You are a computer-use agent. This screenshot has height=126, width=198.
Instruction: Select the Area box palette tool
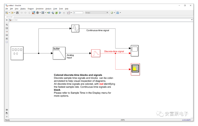tap(7, 42)
